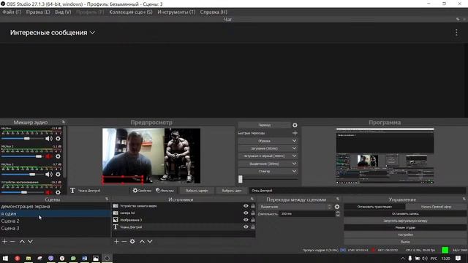Move scene up in Сцены list
The height and width of the screenshot is (263, 468).
pos(22,241)
